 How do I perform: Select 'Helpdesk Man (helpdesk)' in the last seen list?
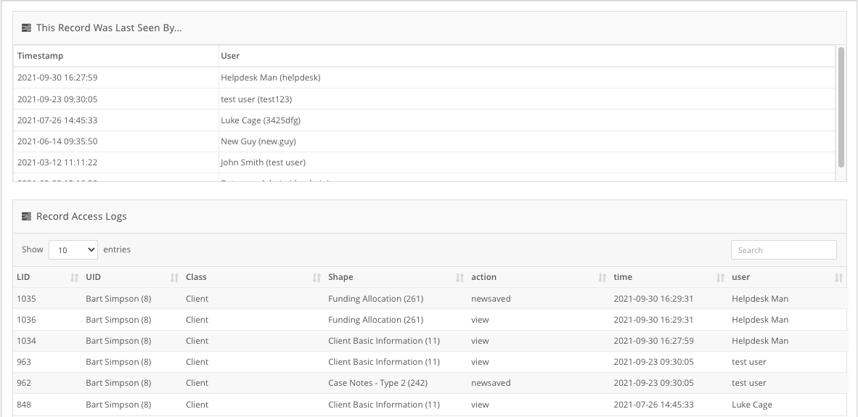click(270, 78)
